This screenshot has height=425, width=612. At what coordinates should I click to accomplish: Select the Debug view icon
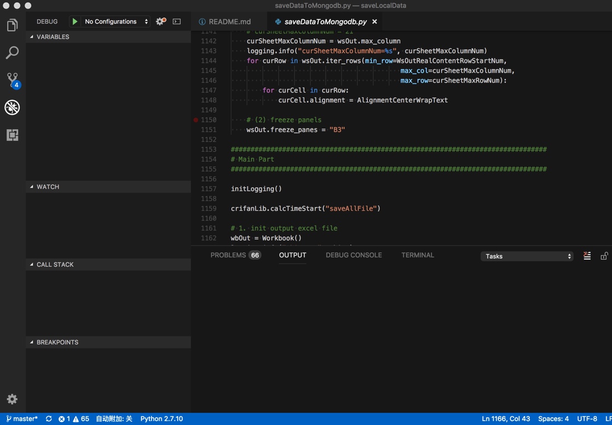click(x=12, y=107)
